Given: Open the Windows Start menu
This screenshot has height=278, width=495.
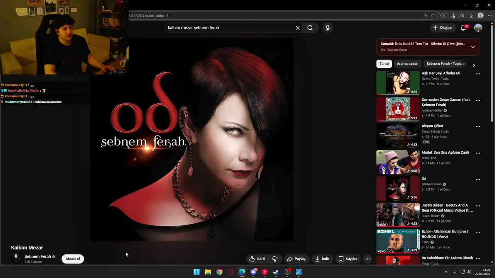Looking at the screenshot, I should tap(196, 272).
